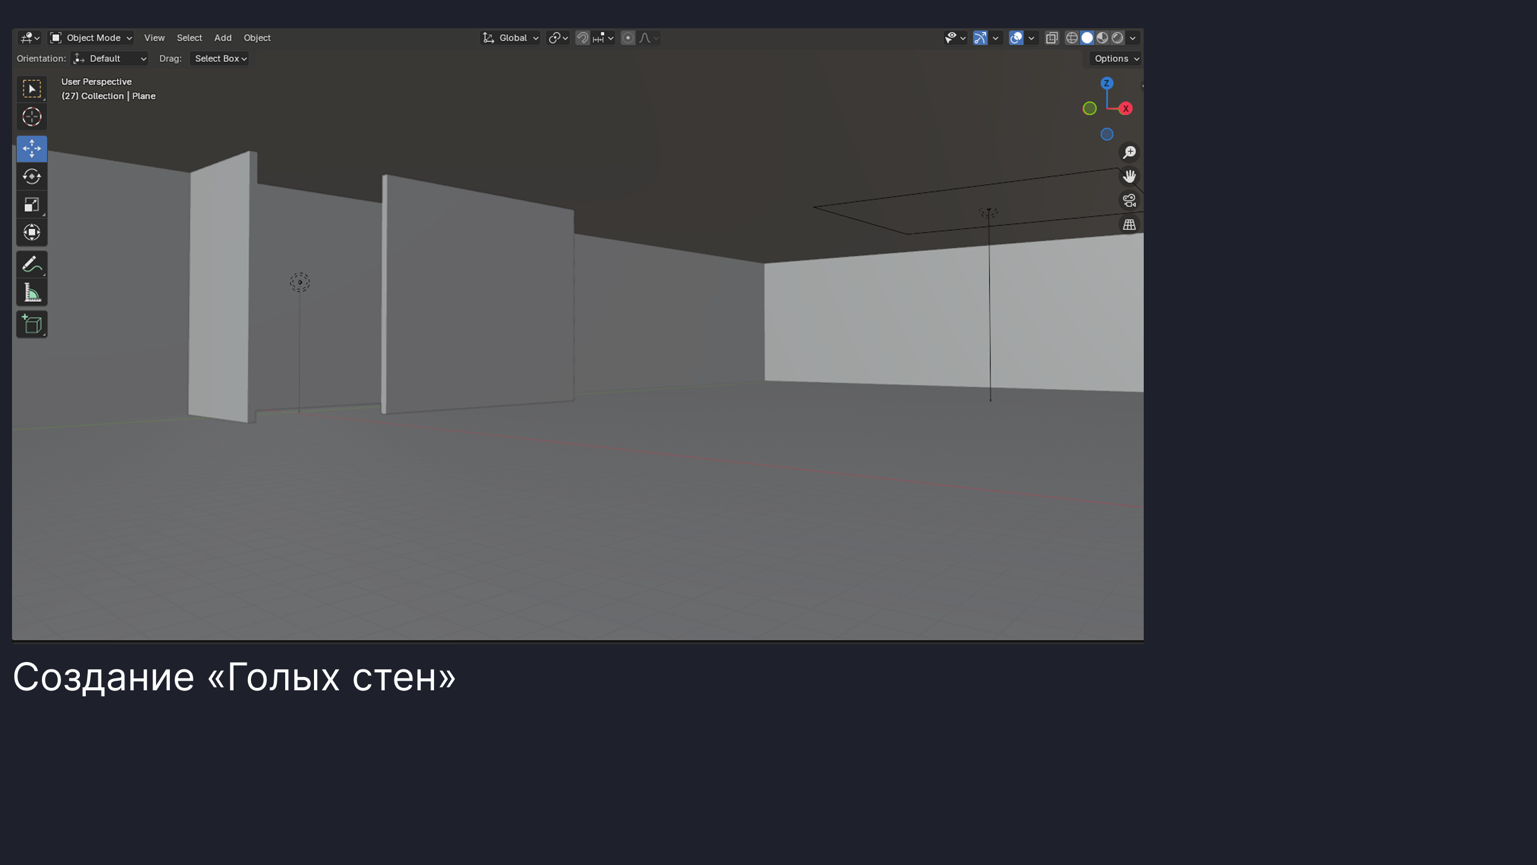Viewport: 1537px width, 865px height.
Task: Expand Global transform orientation dropdown
Action: [x=511, y=38]
